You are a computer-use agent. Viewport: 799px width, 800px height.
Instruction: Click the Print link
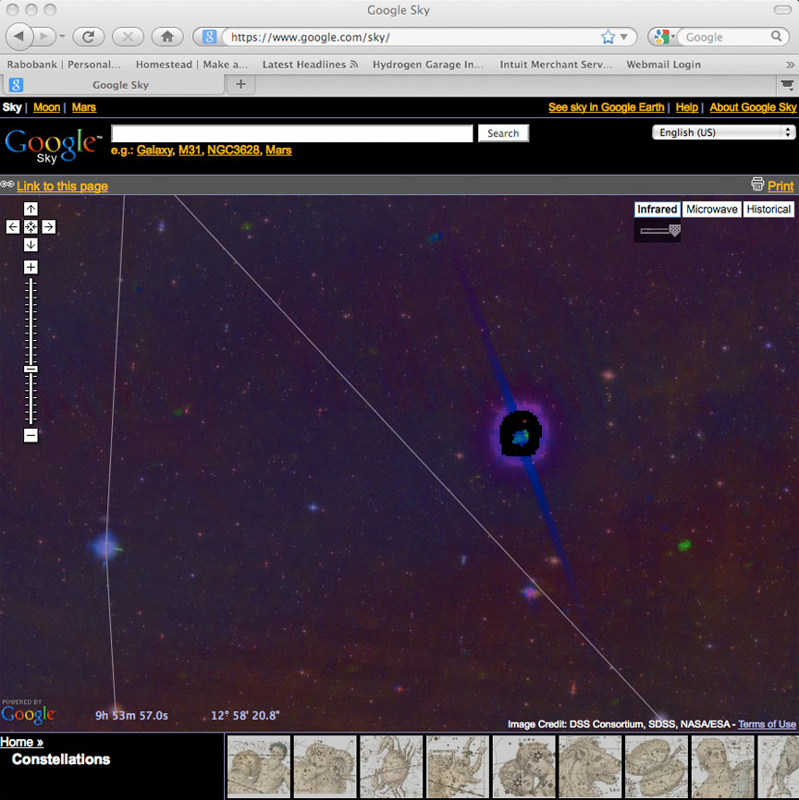coord(781,187)
